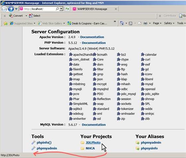186x158 pixels.
Task: Expand the favorites bar overflow chevron
Action: 115,22
